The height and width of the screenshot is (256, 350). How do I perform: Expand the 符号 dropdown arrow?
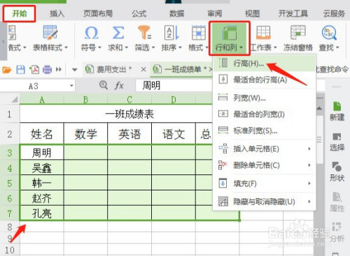99,47
